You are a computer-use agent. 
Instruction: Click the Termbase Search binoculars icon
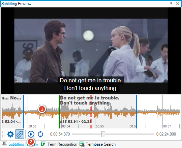[82, 144]
